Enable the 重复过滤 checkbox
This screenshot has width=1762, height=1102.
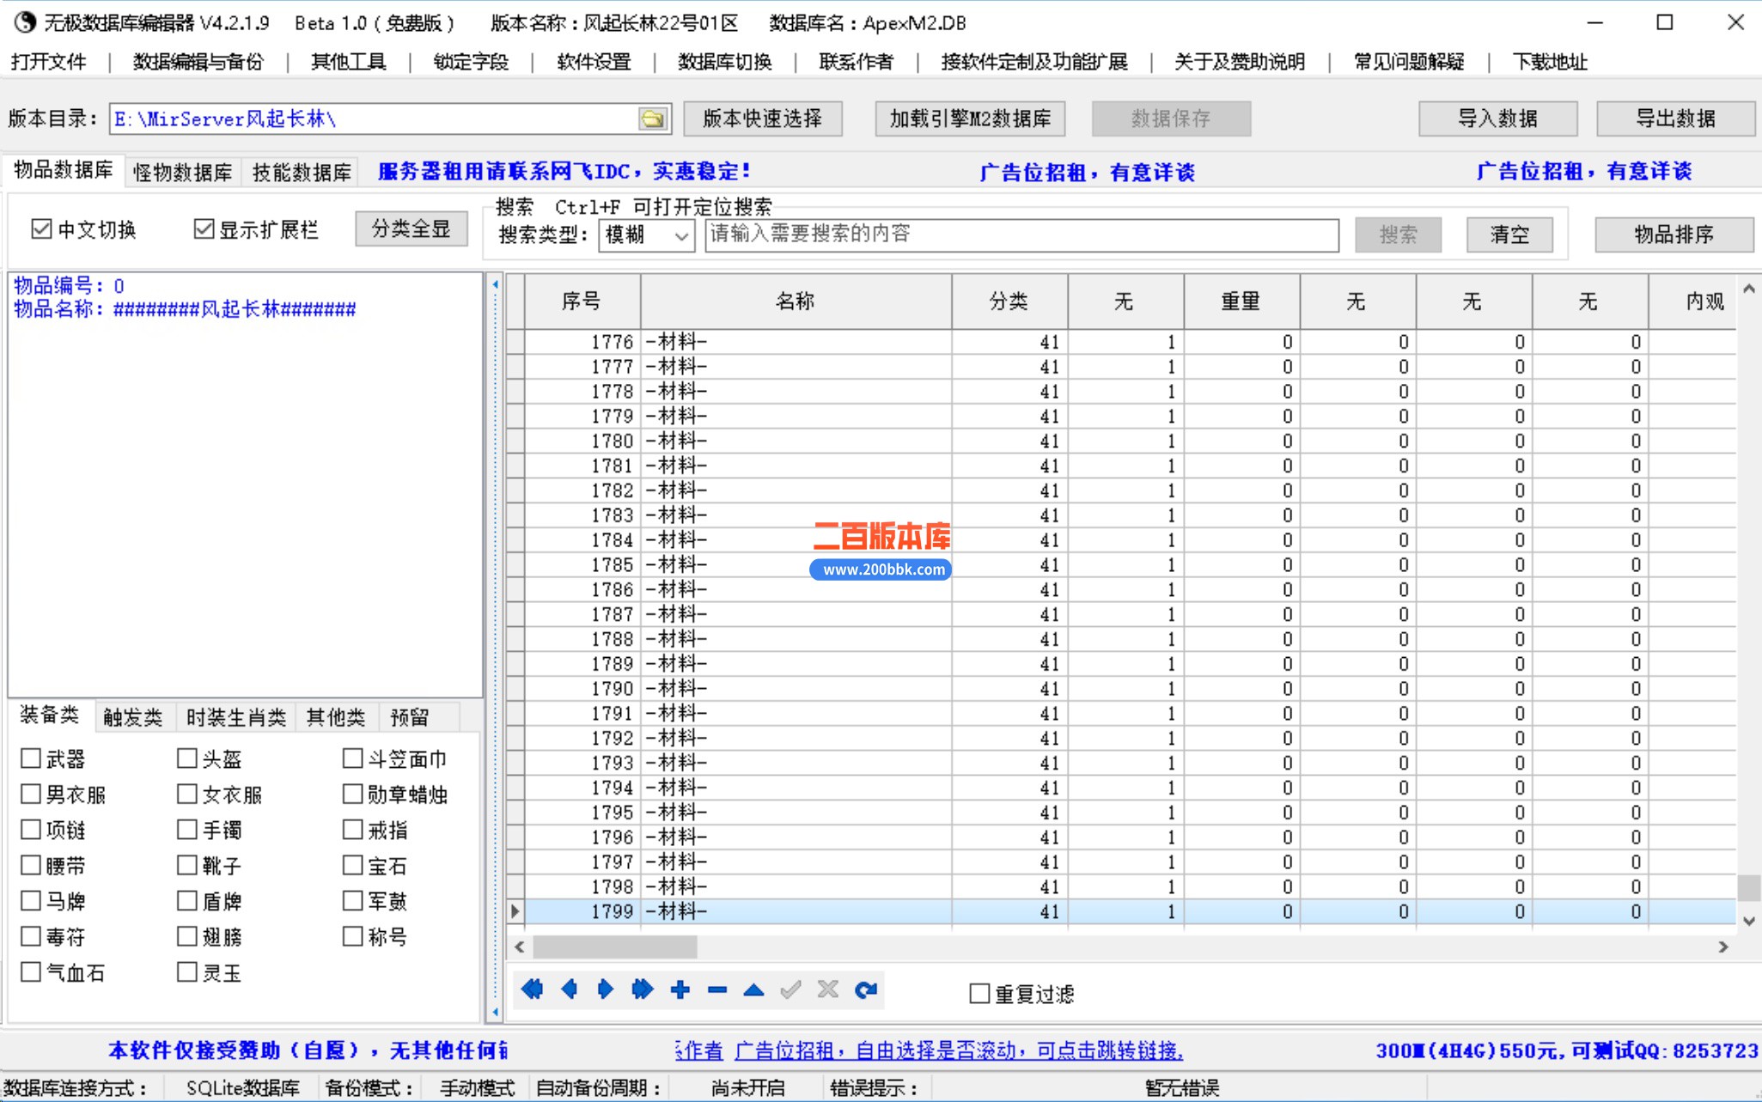tap(979, 994)
